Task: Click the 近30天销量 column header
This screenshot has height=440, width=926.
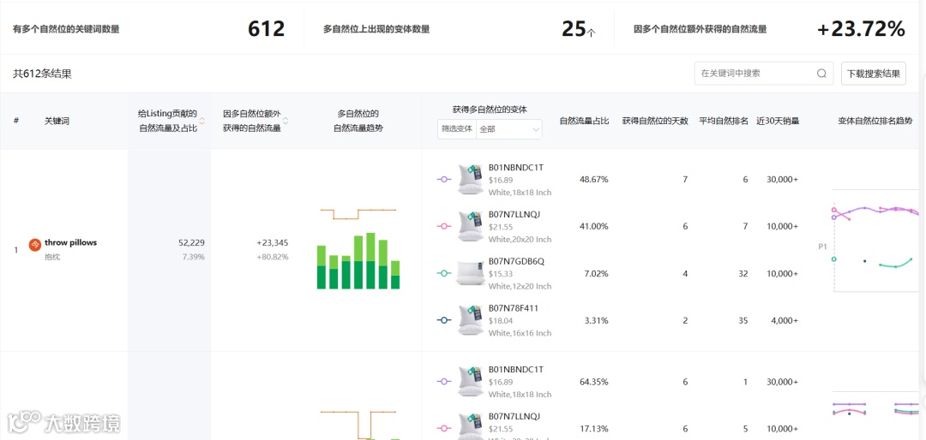Action: pos(777,121)
